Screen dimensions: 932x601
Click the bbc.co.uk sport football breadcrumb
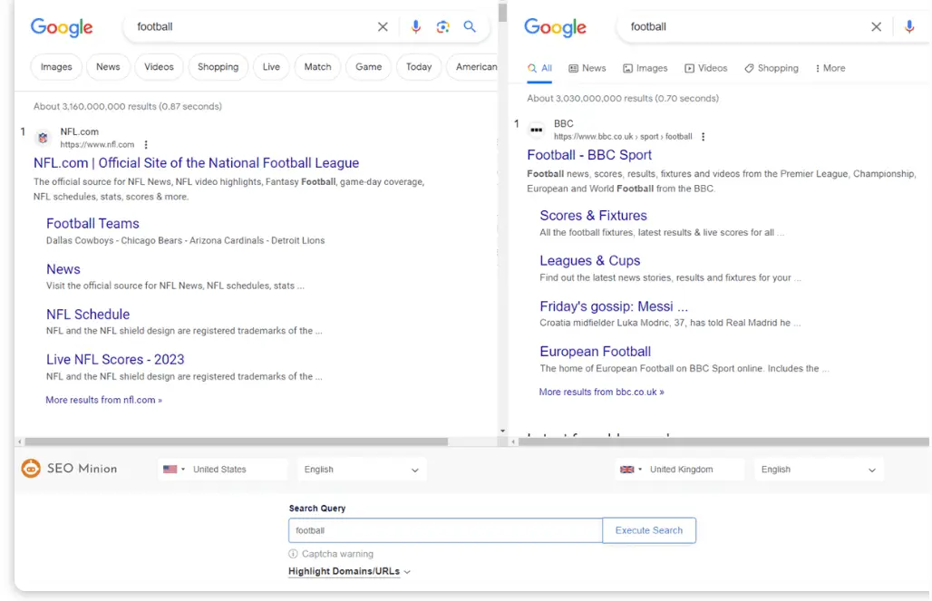pos(623,137)
